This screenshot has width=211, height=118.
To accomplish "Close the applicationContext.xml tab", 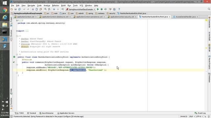I will click(36, 17).
